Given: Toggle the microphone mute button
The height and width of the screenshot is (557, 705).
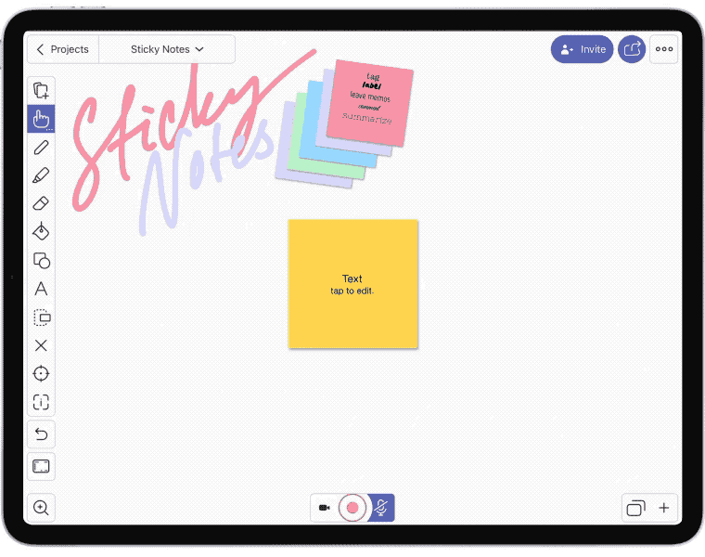Looking at the screenshot, I should (380, 508).
